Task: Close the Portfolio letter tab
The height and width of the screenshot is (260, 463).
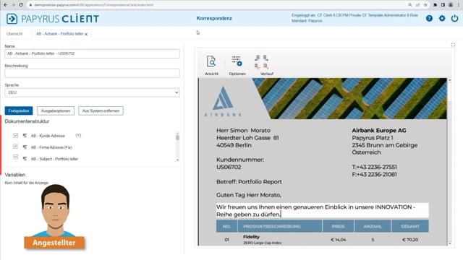Action: [x=86, y=34]
